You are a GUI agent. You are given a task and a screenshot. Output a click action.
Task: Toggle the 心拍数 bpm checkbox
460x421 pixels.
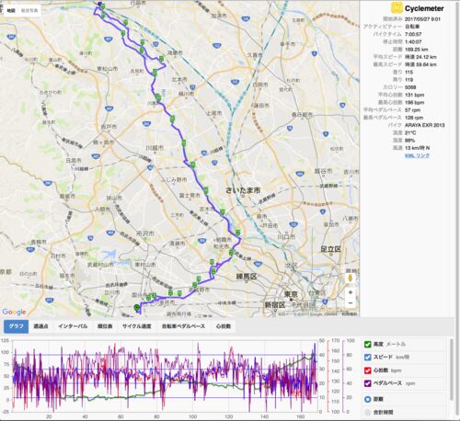[367, 370]
